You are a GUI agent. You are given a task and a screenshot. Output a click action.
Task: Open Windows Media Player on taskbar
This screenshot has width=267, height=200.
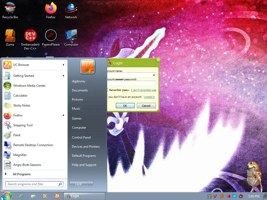45,196
